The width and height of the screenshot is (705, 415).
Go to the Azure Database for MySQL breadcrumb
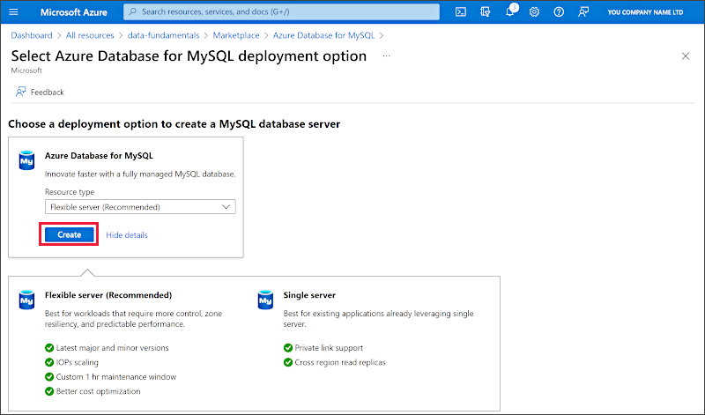[x=323, y=35]
